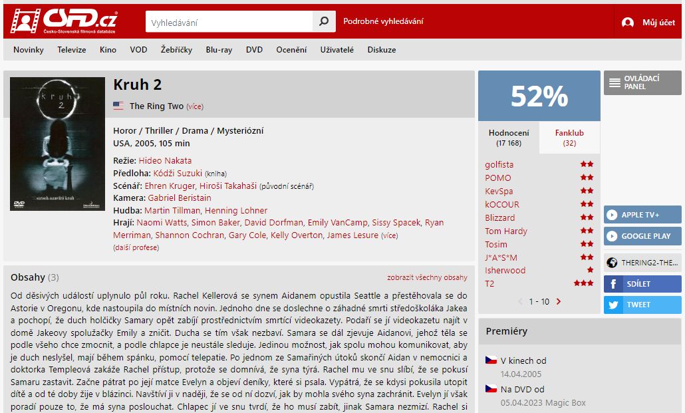The height and width of the screenshot is (413, 685).
Task: Open Google Play streaming link
Action: coord(642,236)
